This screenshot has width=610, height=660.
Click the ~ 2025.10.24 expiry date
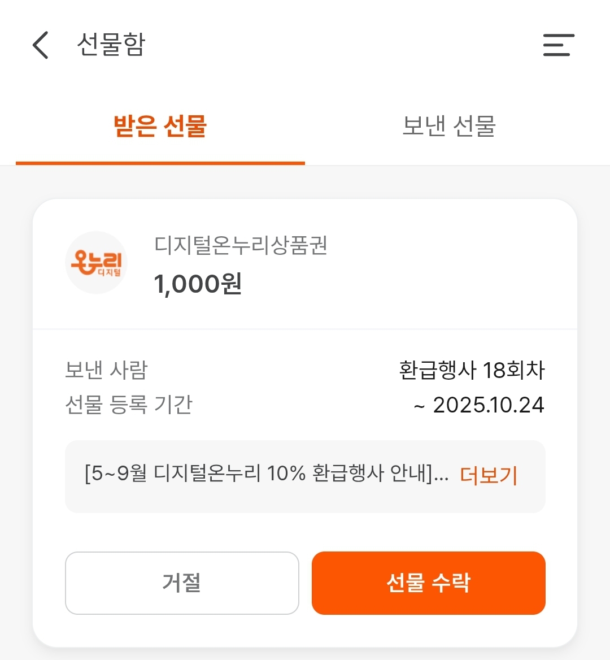pyautogui.click(x=479, y=405)
